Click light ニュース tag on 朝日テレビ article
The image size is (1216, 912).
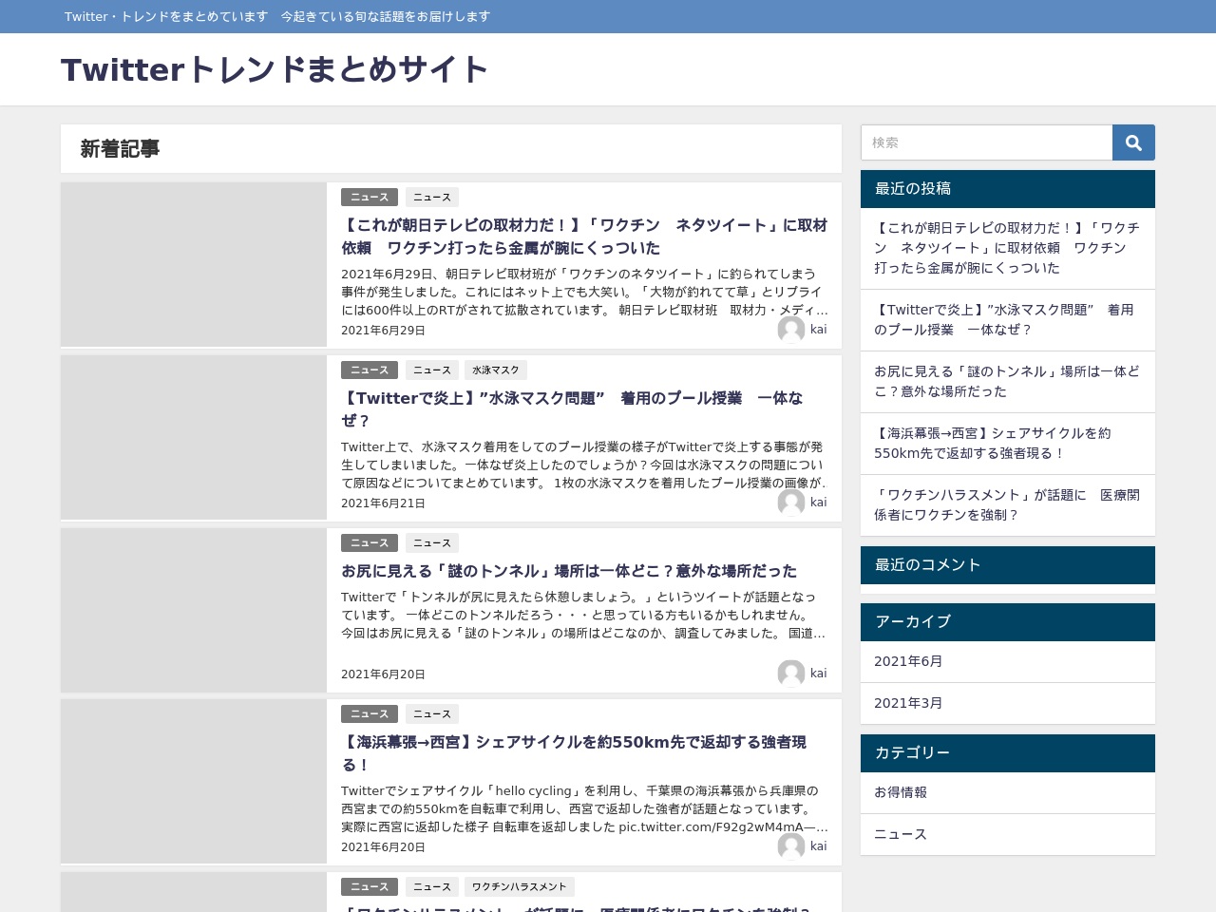[x=432, y=198]
